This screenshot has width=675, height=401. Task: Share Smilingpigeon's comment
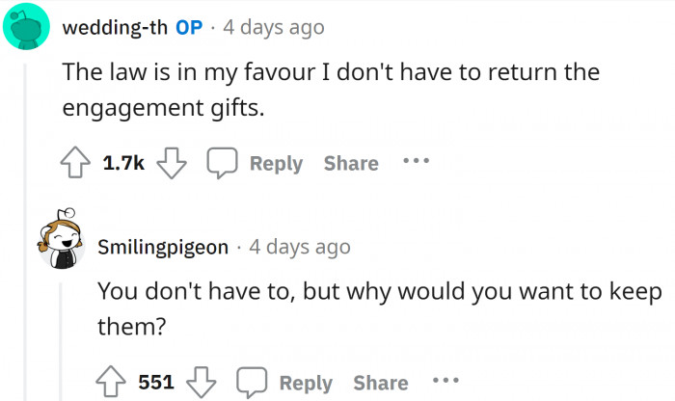pos(381,383)
